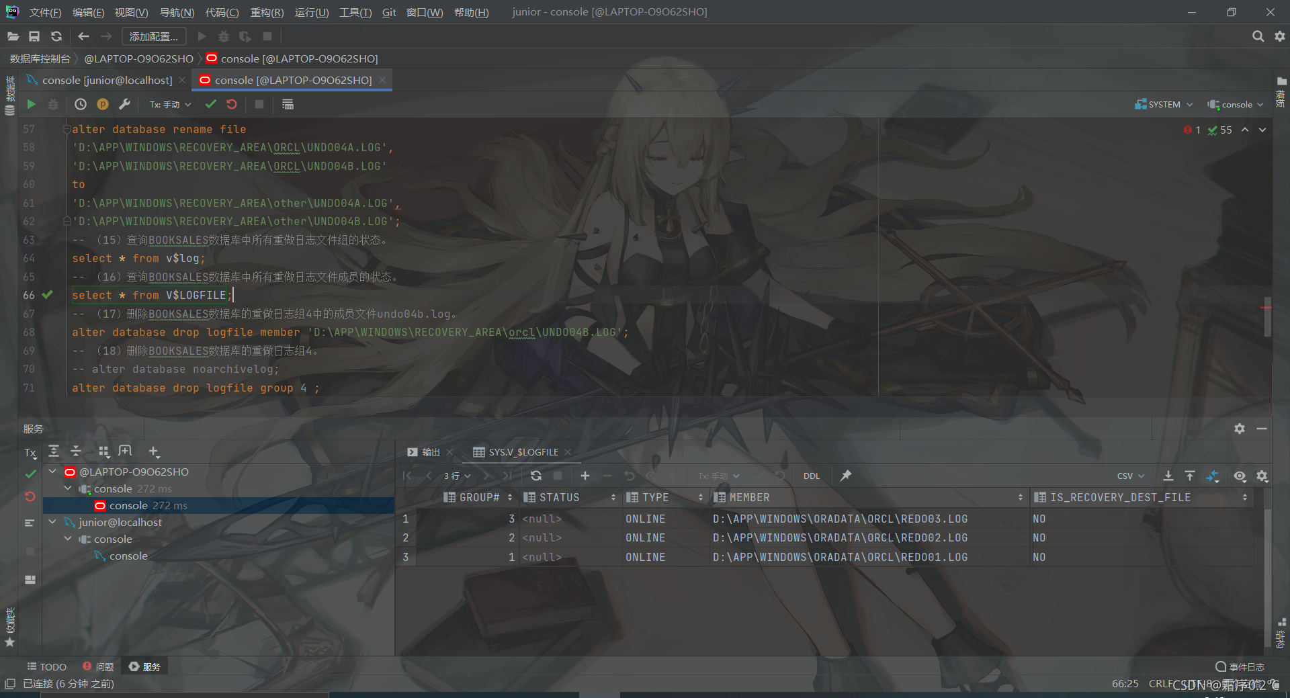Collapse console 272 ms group node
Image resolution: width=1290 pixels, height=698 pixels.
click(x=68, y=488)
